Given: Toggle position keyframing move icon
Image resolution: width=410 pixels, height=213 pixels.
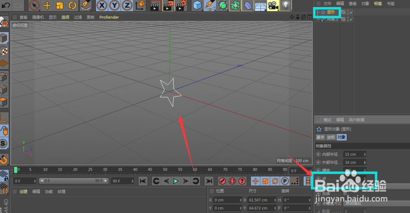Looking at the screenshot, I should 255,181.
